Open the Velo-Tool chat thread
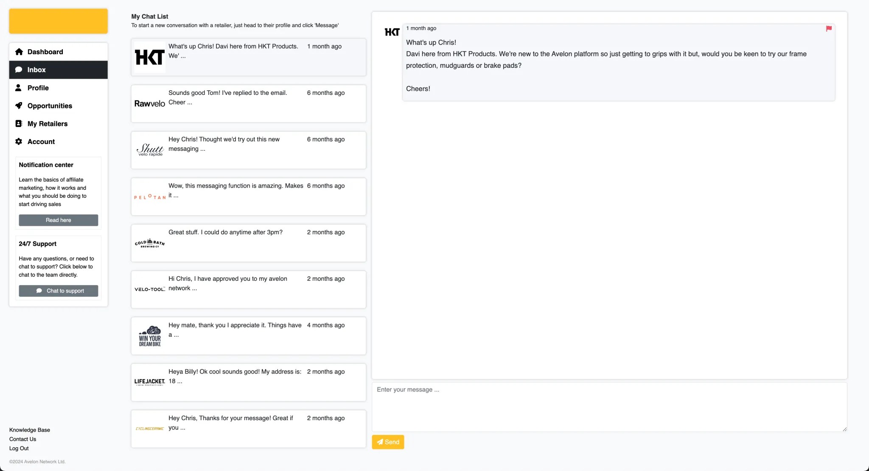This screenshot has width=869, height=471. [x=248, y=289]
